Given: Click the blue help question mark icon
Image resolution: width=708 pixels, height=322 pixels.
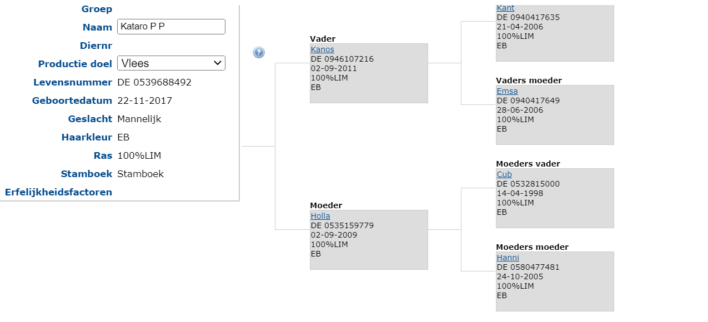Looking at the screenshot, I should click(x=259, y=52).
